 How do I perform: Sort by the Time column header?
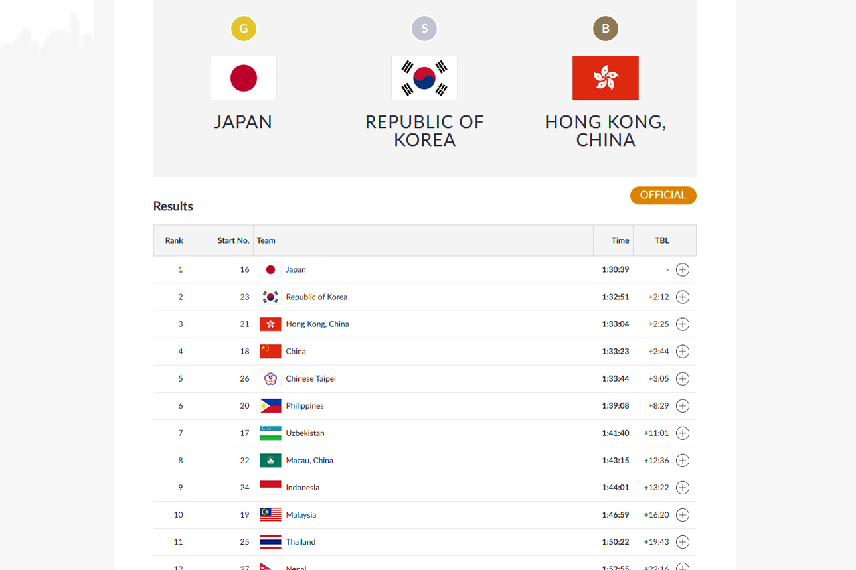coord(620,240)
